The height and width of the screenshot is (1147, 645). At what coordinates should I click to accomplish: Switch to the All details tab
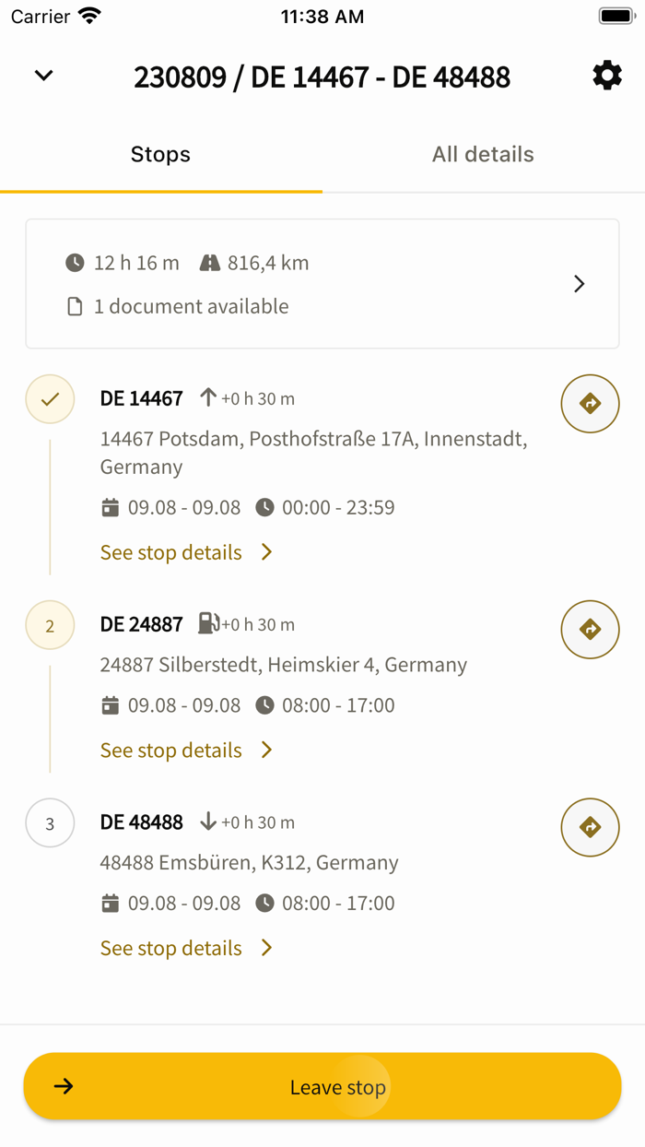point(483,154)
